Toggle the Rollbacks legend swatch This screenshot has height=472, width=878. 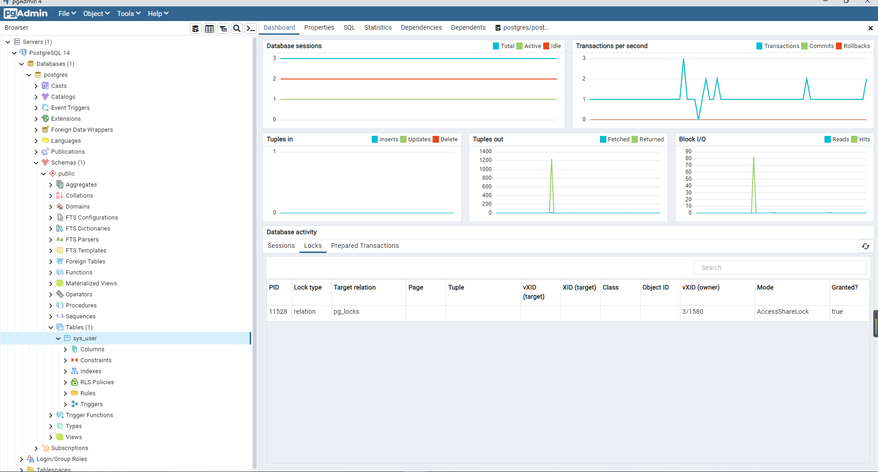click(x=839, y=46)
